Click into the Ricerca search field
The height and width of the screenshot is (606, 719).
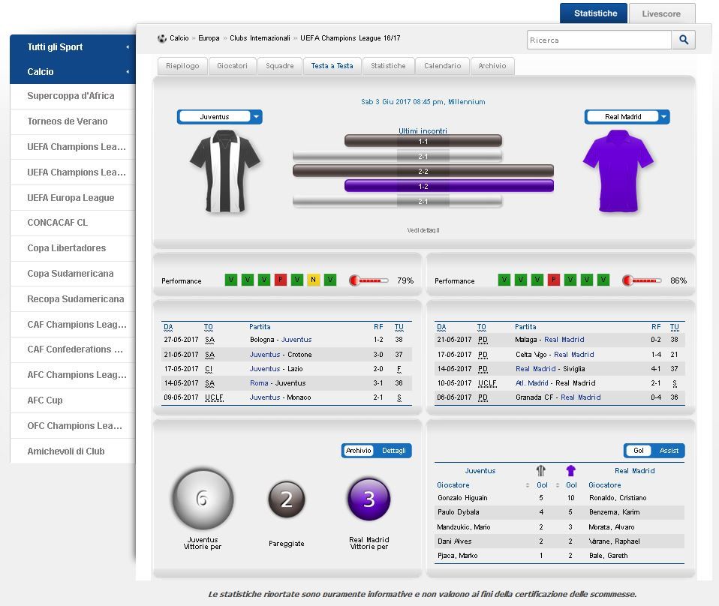click(x=599, y=40)
